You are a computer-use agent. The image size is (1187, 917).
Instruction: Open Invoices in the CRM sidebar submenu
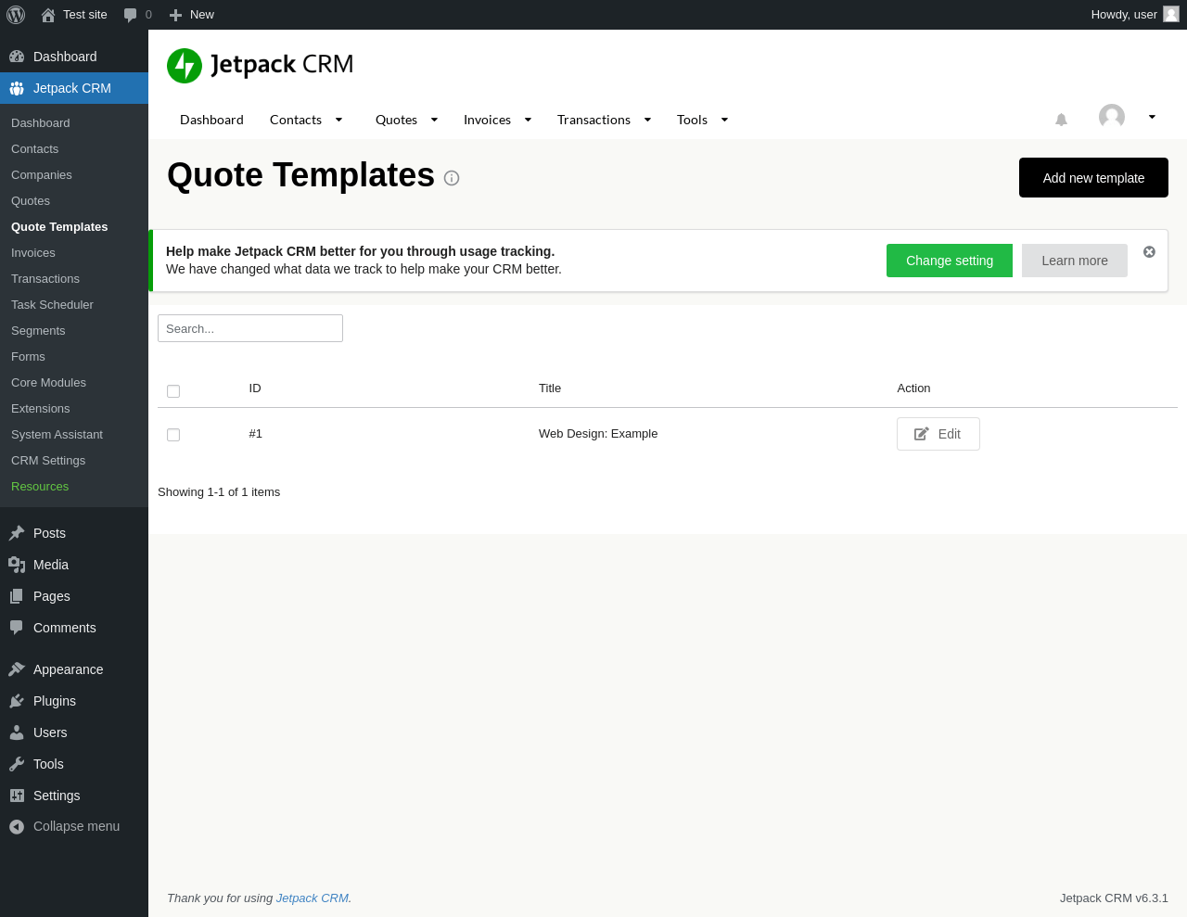(x=33, y=253)
